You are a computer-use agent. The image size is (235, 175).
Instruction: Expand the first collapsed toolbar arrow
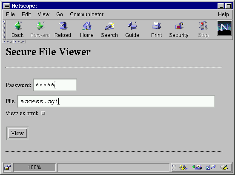click(x=8, y=42)
